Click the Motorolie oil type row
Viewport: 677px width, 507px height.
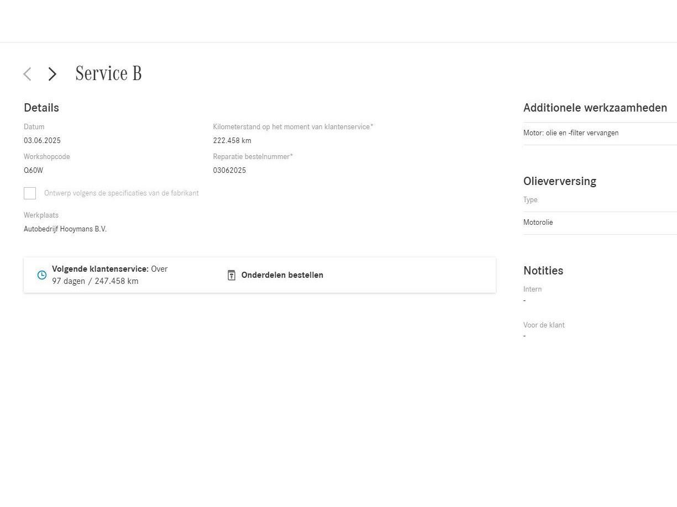click(x=538, y=223)
